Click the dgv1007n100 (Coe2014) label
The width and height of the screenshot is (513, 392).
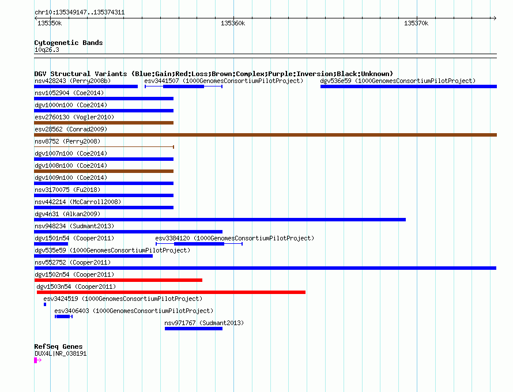71,153
